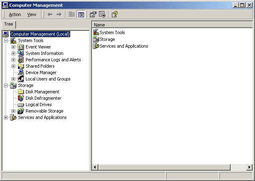Open Help via question mark toolbar icon
Screen dimensions: 255x181
(115, 14)
